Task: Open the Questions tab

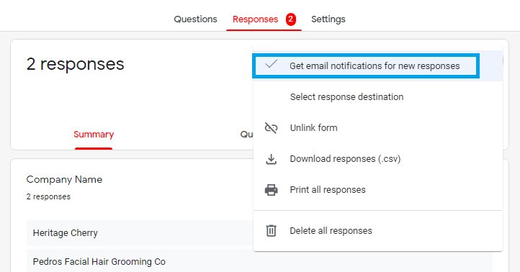Action: pos(195,19)
